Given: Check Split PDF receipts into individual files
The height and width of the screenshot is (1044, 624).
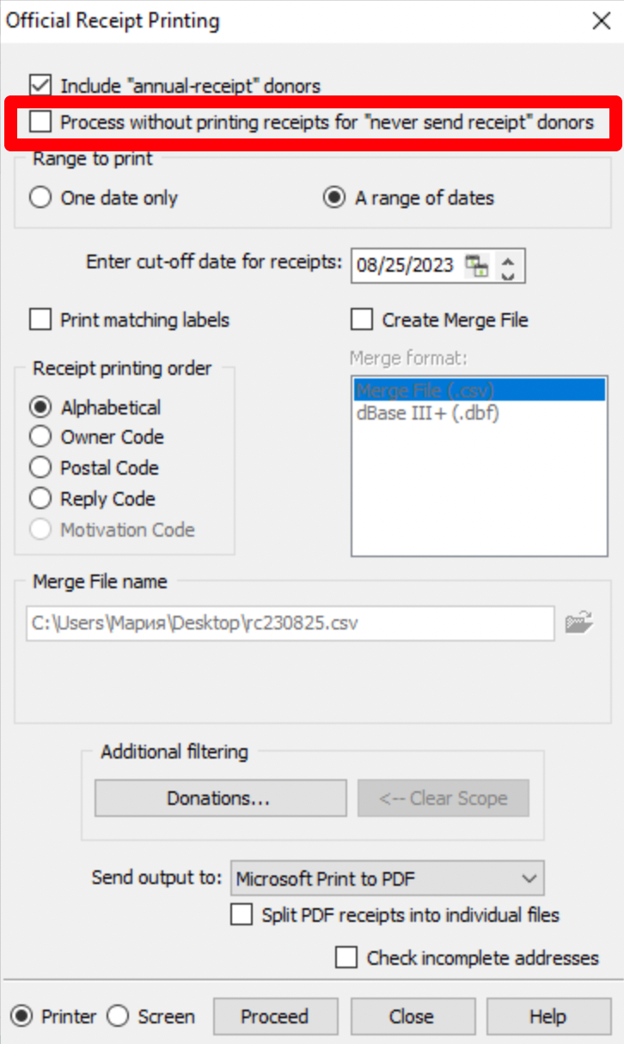Looking at the screenshot, I should (242, 915).
